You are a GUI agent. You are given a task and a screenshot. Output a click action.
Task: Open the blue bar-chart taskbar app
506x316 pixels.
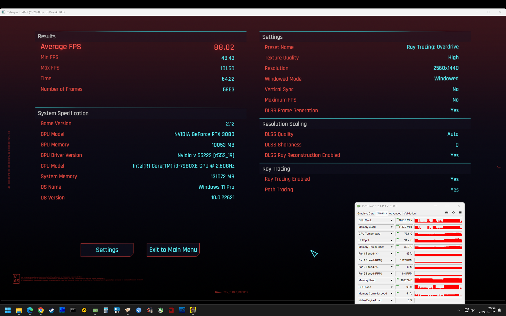[x=117, y=310]
